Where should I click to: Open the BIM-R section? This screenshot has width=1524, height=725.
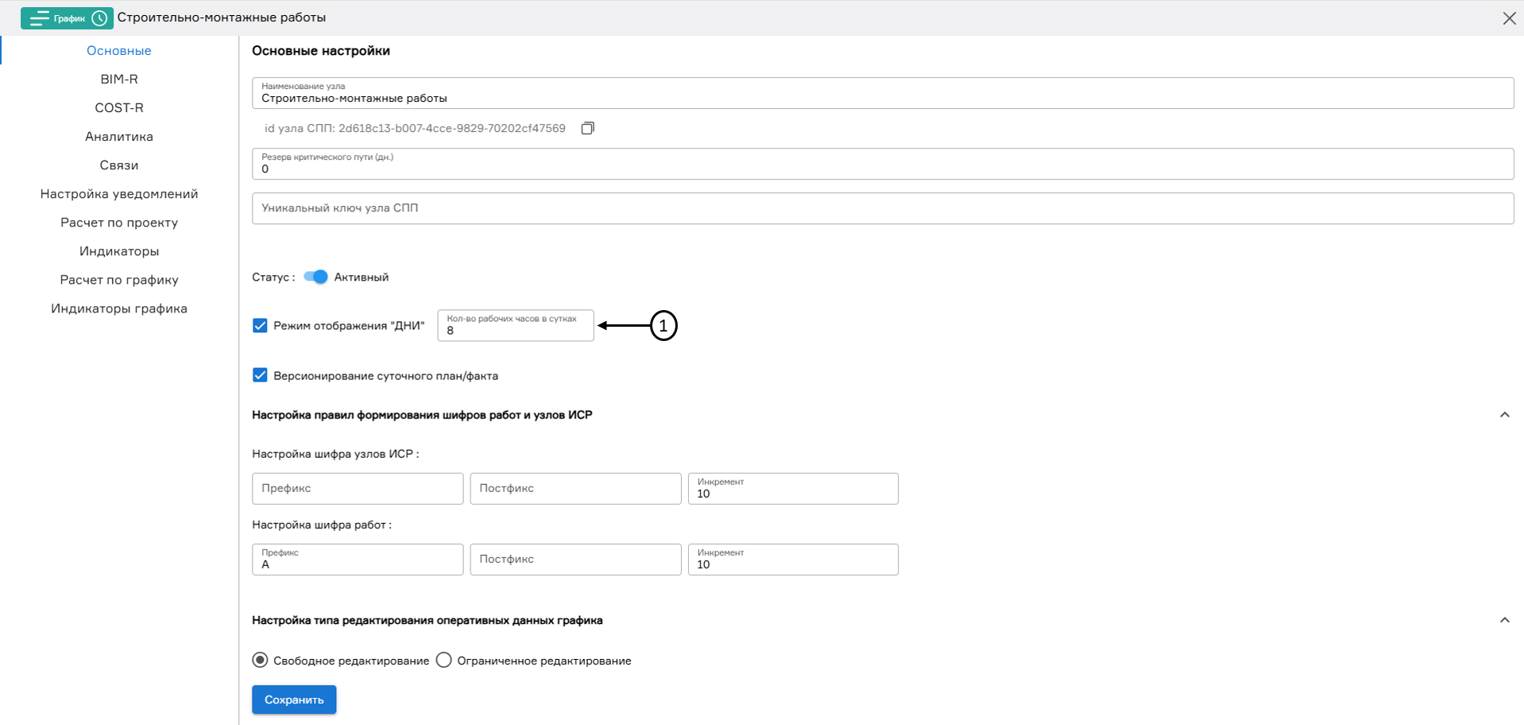click(118, 79)
